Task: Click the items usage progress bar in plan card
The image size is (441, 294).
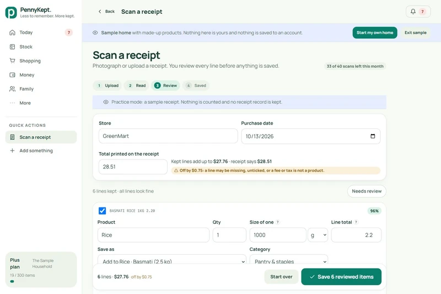Action: click(x=12, y=281)
